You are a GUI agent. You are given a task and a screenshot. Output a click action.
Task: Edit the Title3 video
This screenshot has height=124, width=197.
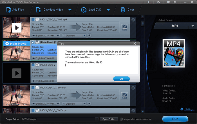pyautogui.click(x=124, y=27)
